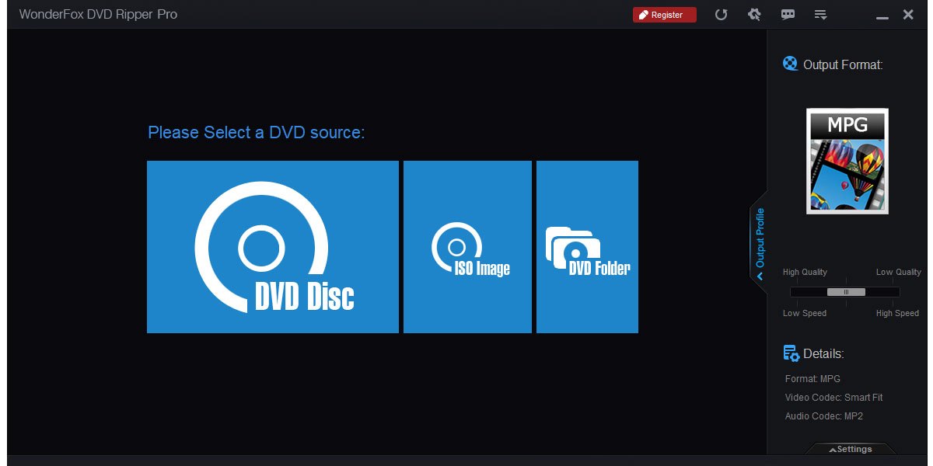
Task: Open the title bar menu list icon
Action: click(820, 14)
